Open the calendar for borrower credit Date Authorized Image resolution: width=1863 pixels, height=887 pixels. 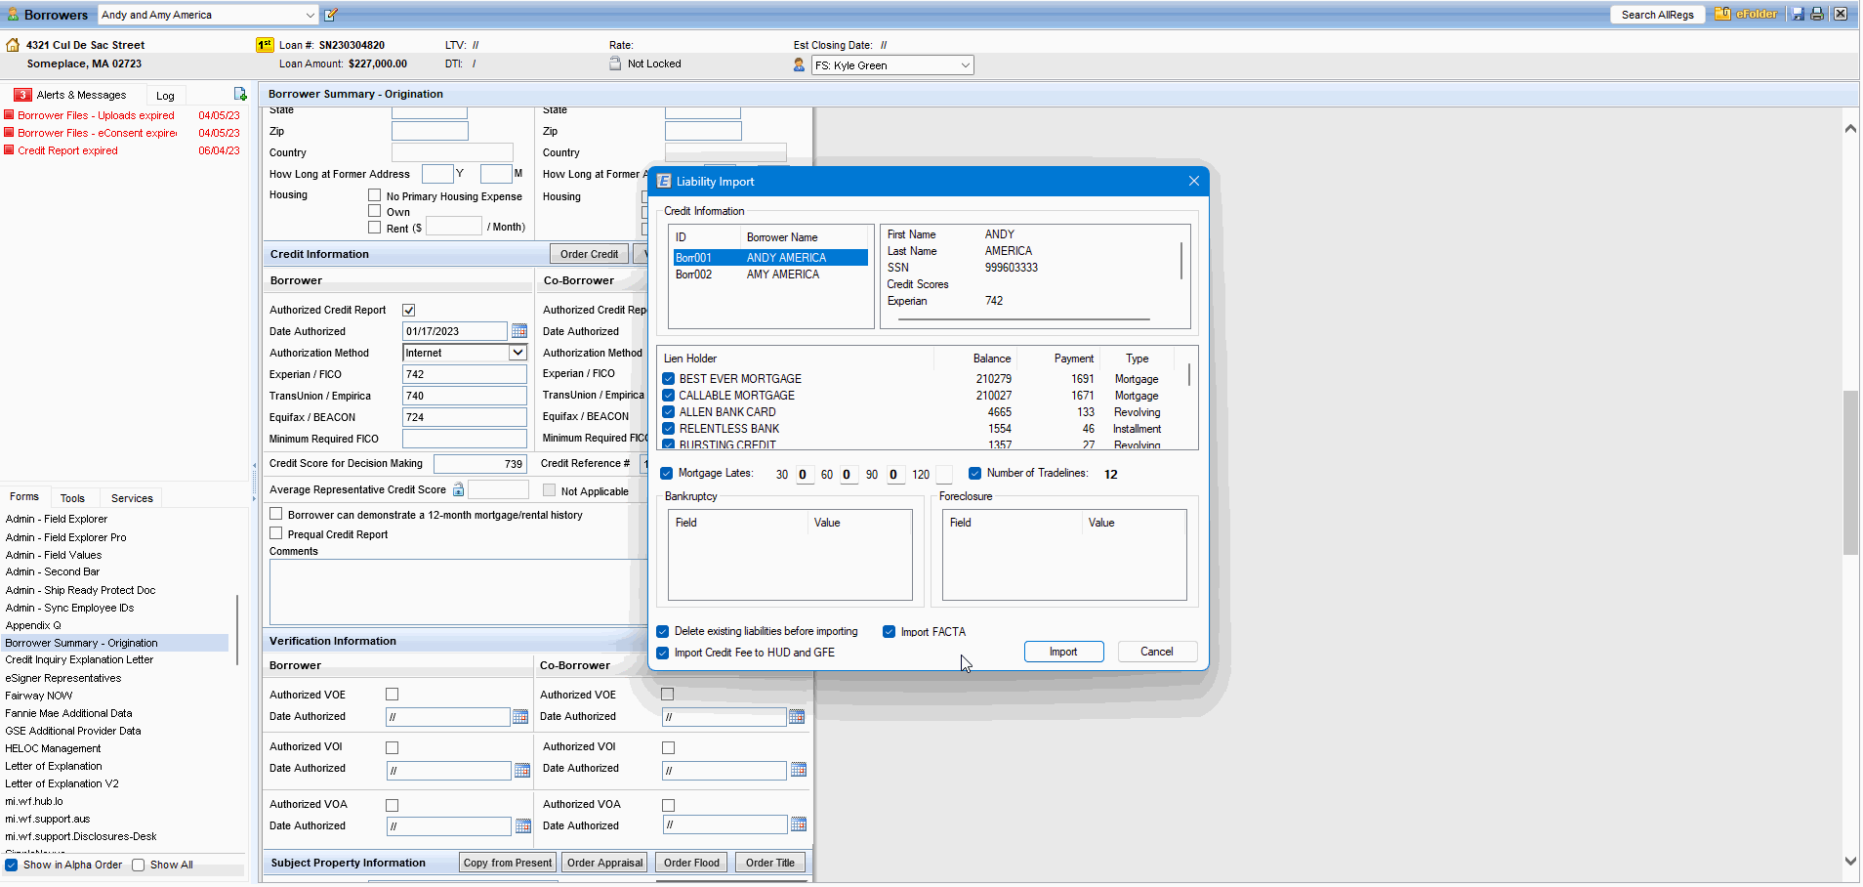point(519,331)
